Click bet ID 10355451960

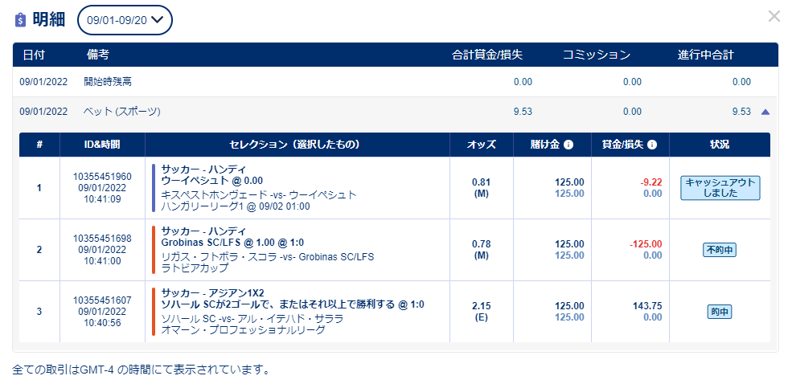tap(102, 177)
